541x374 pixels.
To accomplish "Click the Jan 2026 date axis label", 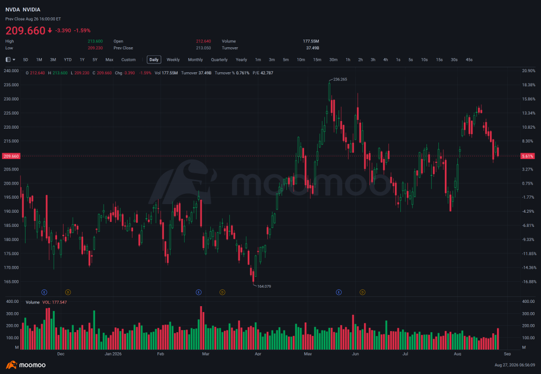I will coord(113,354).
